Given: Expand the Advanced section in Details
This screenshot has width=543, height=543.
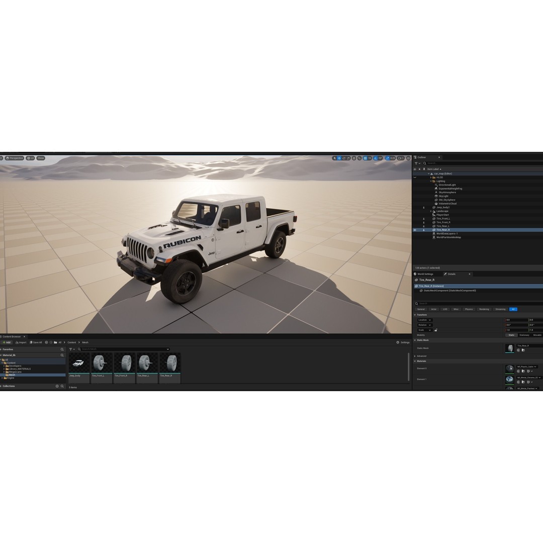Looking at the screenshot, I should pyautogui.click(x=415, y=356).
